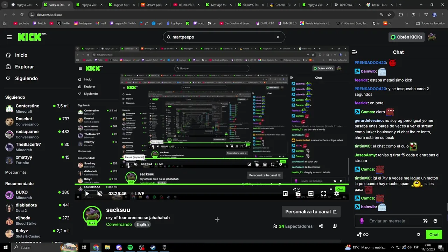Screen dimensions: 448x252
Task: Open Rakyz's Slots & Casino channel
Action: 37,233
